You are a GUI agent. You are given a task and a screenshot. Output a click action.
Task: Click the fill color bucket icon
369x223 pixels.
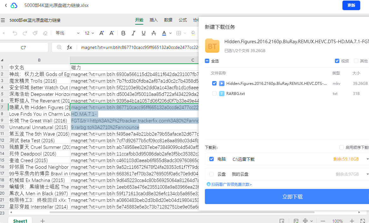(193, 33)
